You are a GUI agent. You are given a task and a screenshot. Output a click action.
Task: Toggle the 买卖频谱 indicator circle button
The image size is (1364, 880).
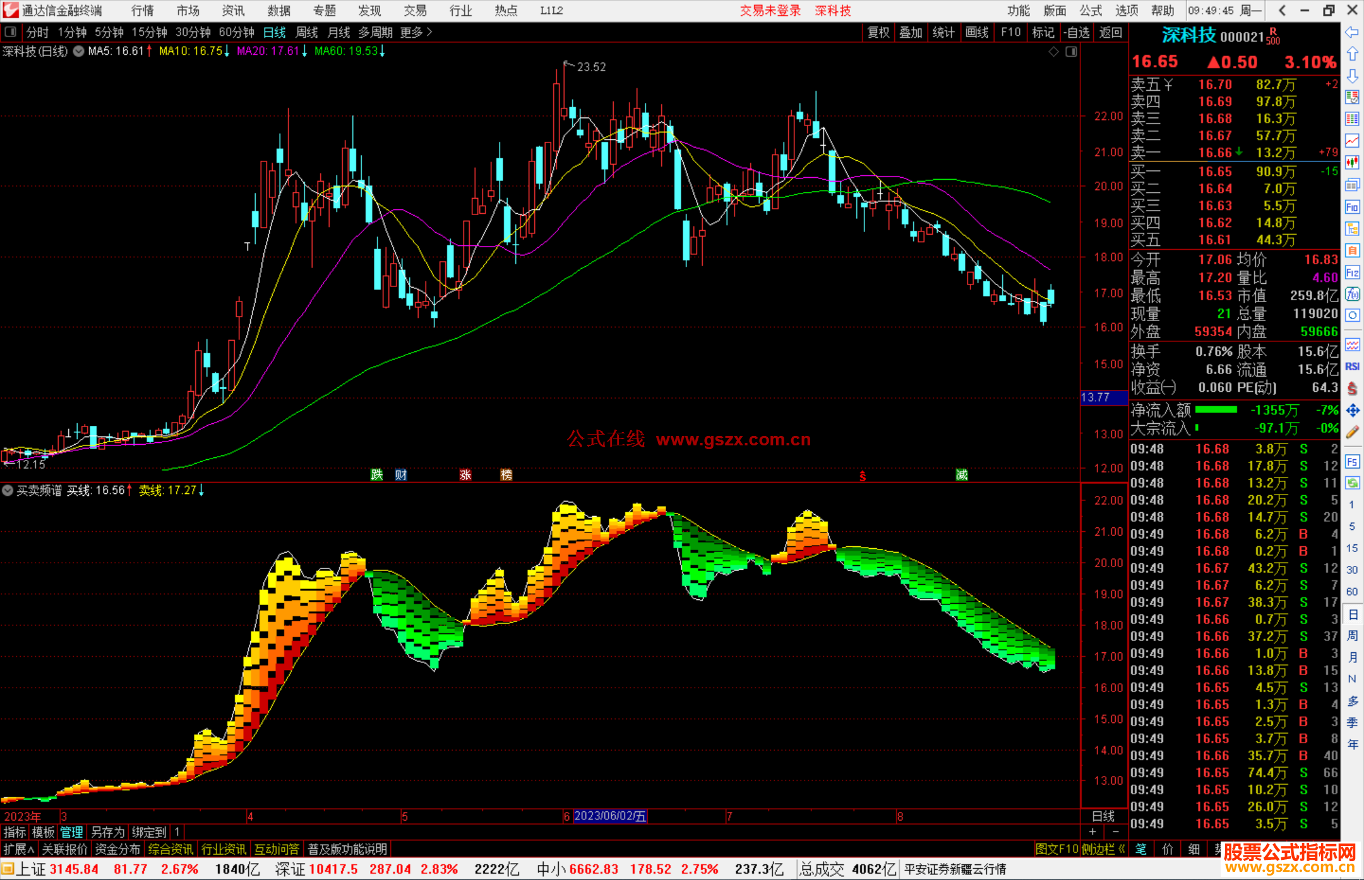point(8,490)
